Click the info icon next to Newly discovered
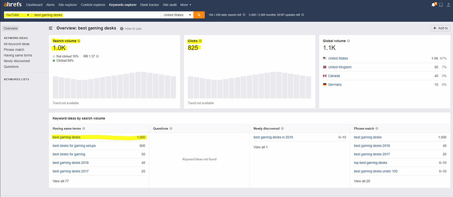This screenshot has height=197, width=453. click(282, 128)
